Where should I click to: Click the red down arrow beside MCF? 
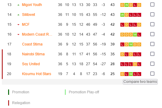pyautogui.click(x=18, y=25)
